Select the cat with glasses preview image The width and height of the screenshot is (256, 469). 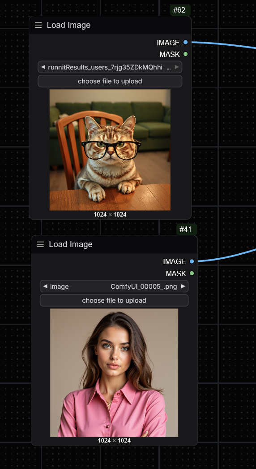pyautogui.click(x=110, y=150)
